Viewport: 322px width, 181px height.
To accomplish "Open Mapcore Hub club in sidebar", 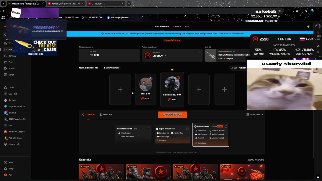I will pyautogui.click(x=15, y=106).
